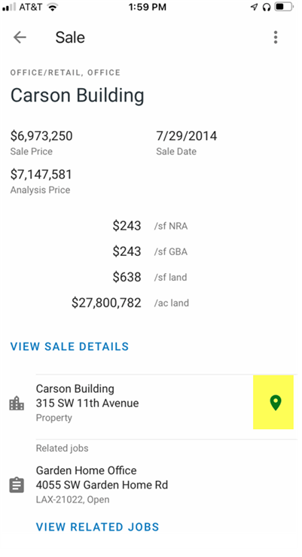Tap the Carson Building heading

77,96
